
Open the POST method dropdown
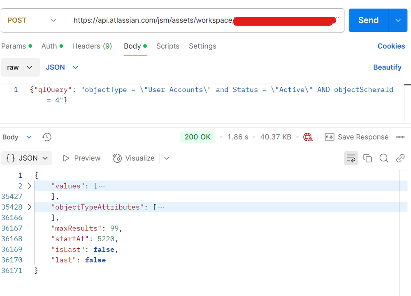(53, 20)
